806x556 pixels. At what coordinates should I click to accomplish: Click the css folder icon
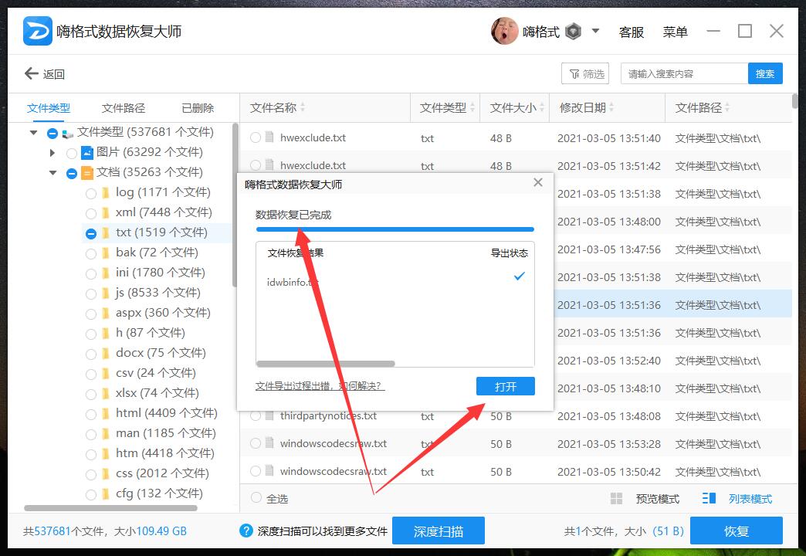pos(105,473)
